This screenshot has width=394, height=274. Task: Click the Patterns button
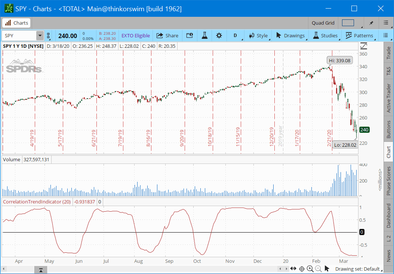[x=359, y=35]
